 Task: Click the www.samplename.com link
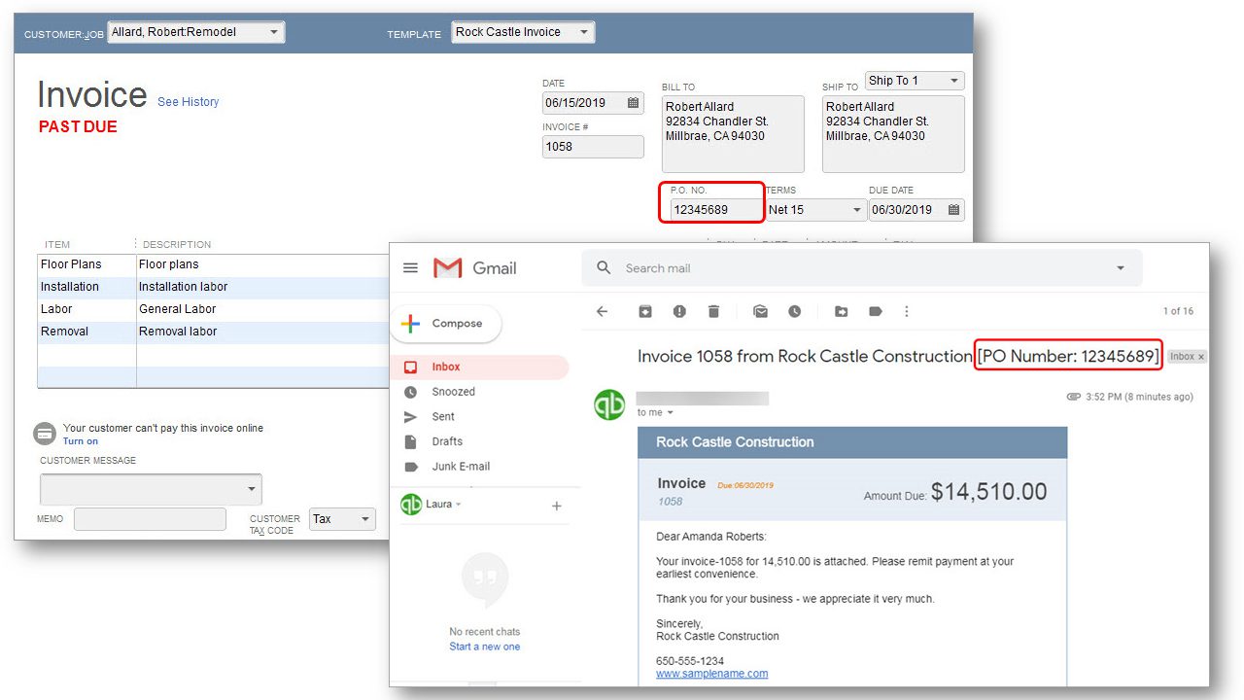coord(711,674)
